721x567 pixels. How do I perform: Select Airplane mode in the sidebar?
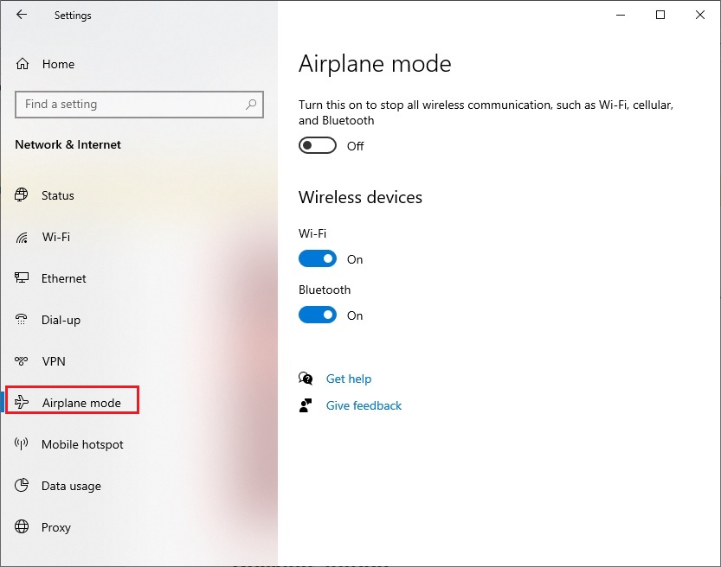81,403
